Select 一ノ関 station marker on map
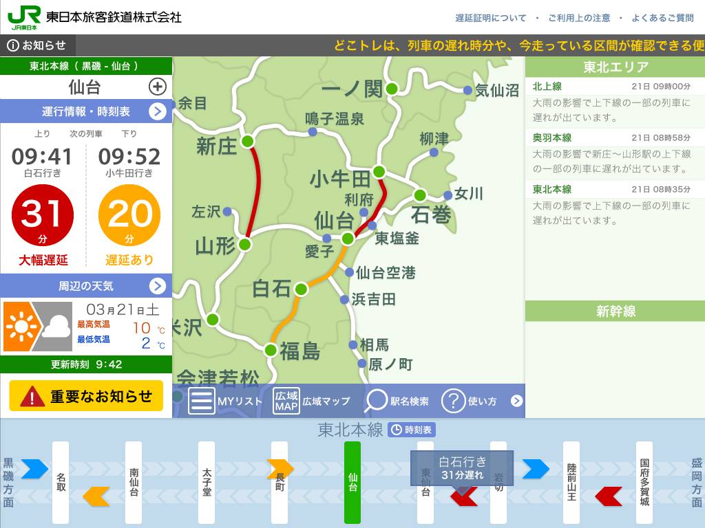This screenshot has width=705, height=528. (392, 89)
